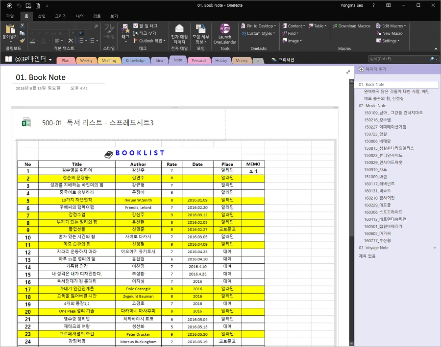Click the add page plus icon

coord(362,69)
